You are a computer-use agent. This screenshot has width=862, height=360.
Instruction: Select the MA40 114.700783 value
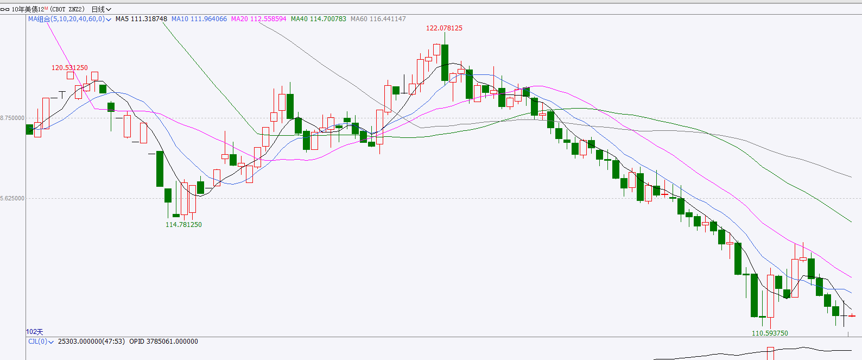318,19
